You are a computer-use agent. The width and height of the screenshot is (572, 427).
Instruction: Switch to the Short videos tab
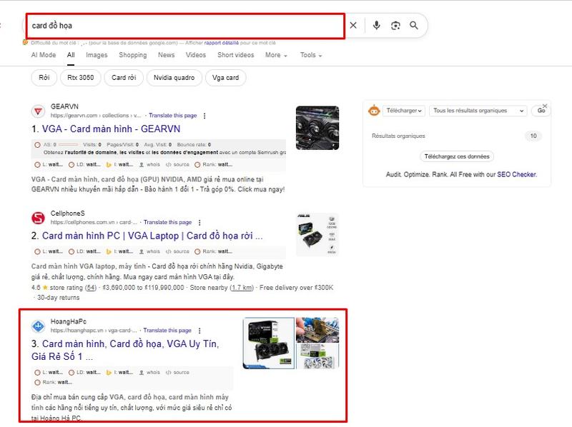tap(236, 55)
